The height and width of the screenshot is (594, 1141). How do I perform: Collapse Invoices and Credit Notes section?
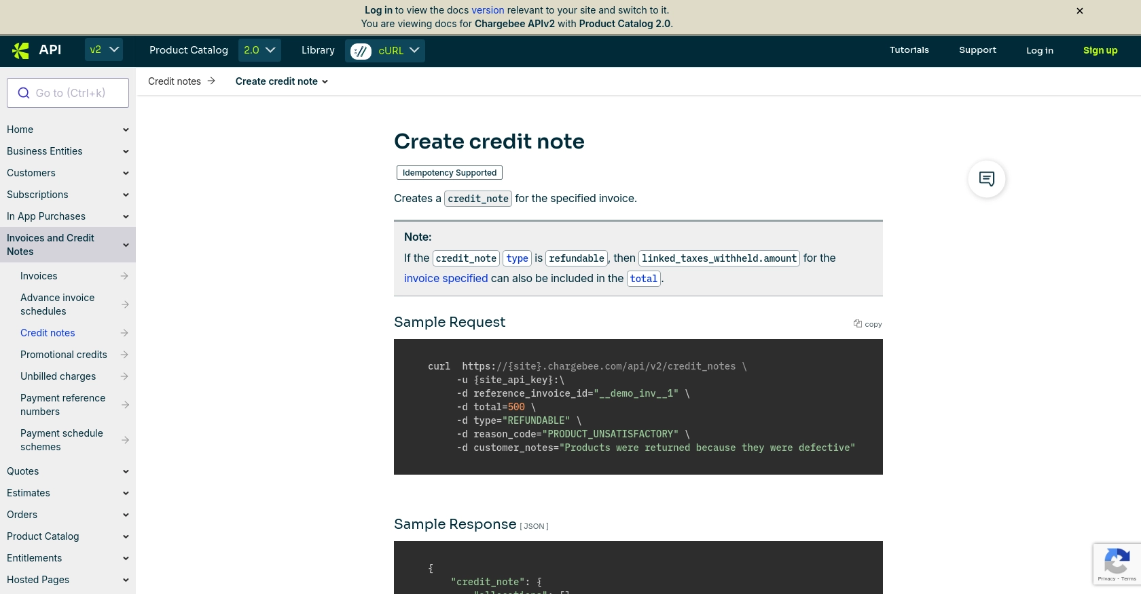(126, 245)
